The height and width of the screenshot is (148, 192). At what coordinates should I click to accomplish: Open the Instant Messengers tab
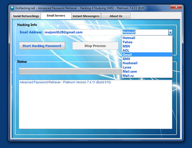pos(86,16)
